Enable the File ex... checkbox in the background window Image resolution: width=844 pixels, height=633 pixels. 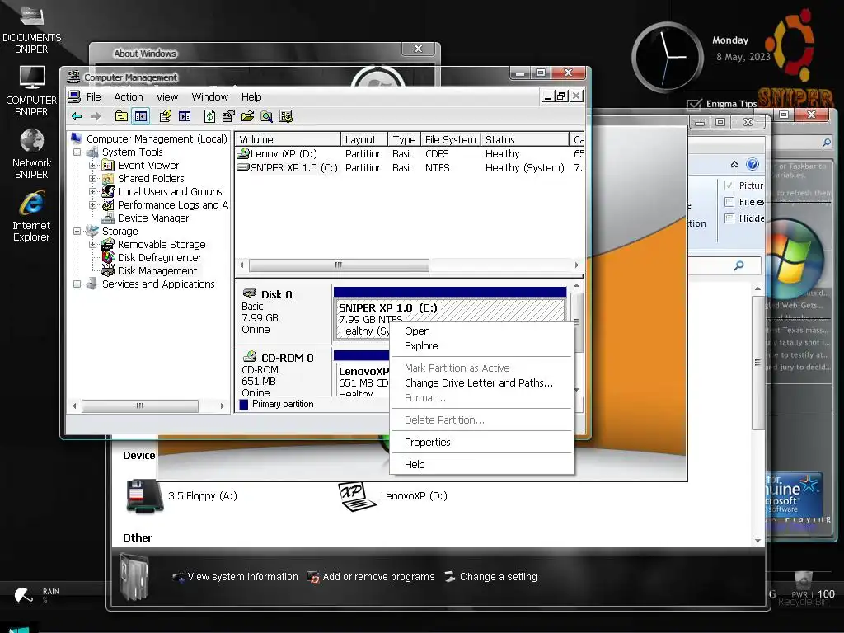coord(729,202)
